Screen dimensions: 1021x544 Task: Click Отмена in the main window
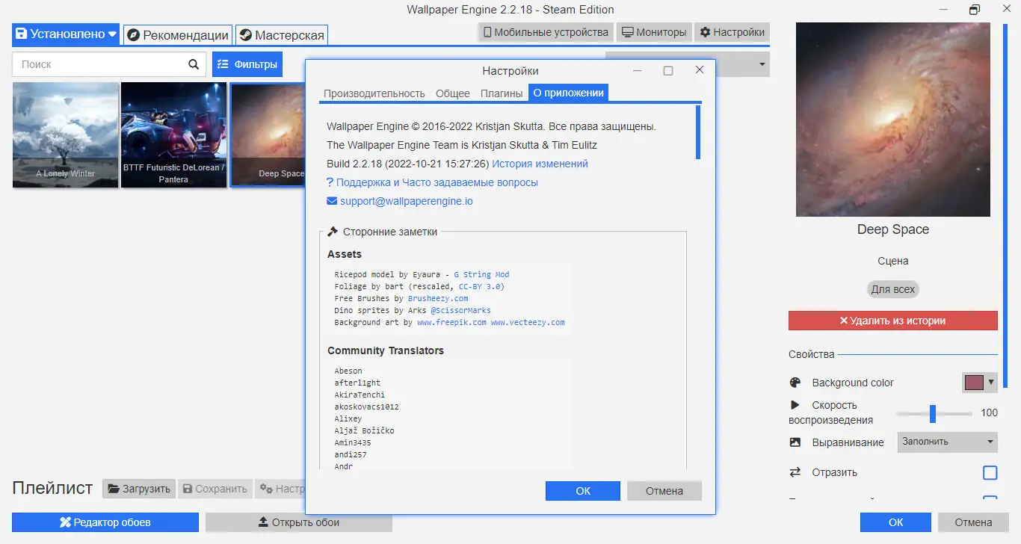coord(973,522)
